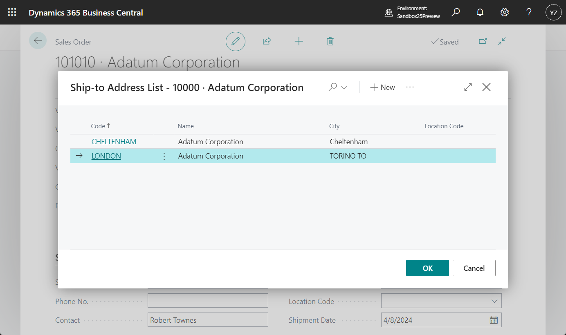The image size is (566, 335).
Task: Click the City column header
Action: point(334,126)
